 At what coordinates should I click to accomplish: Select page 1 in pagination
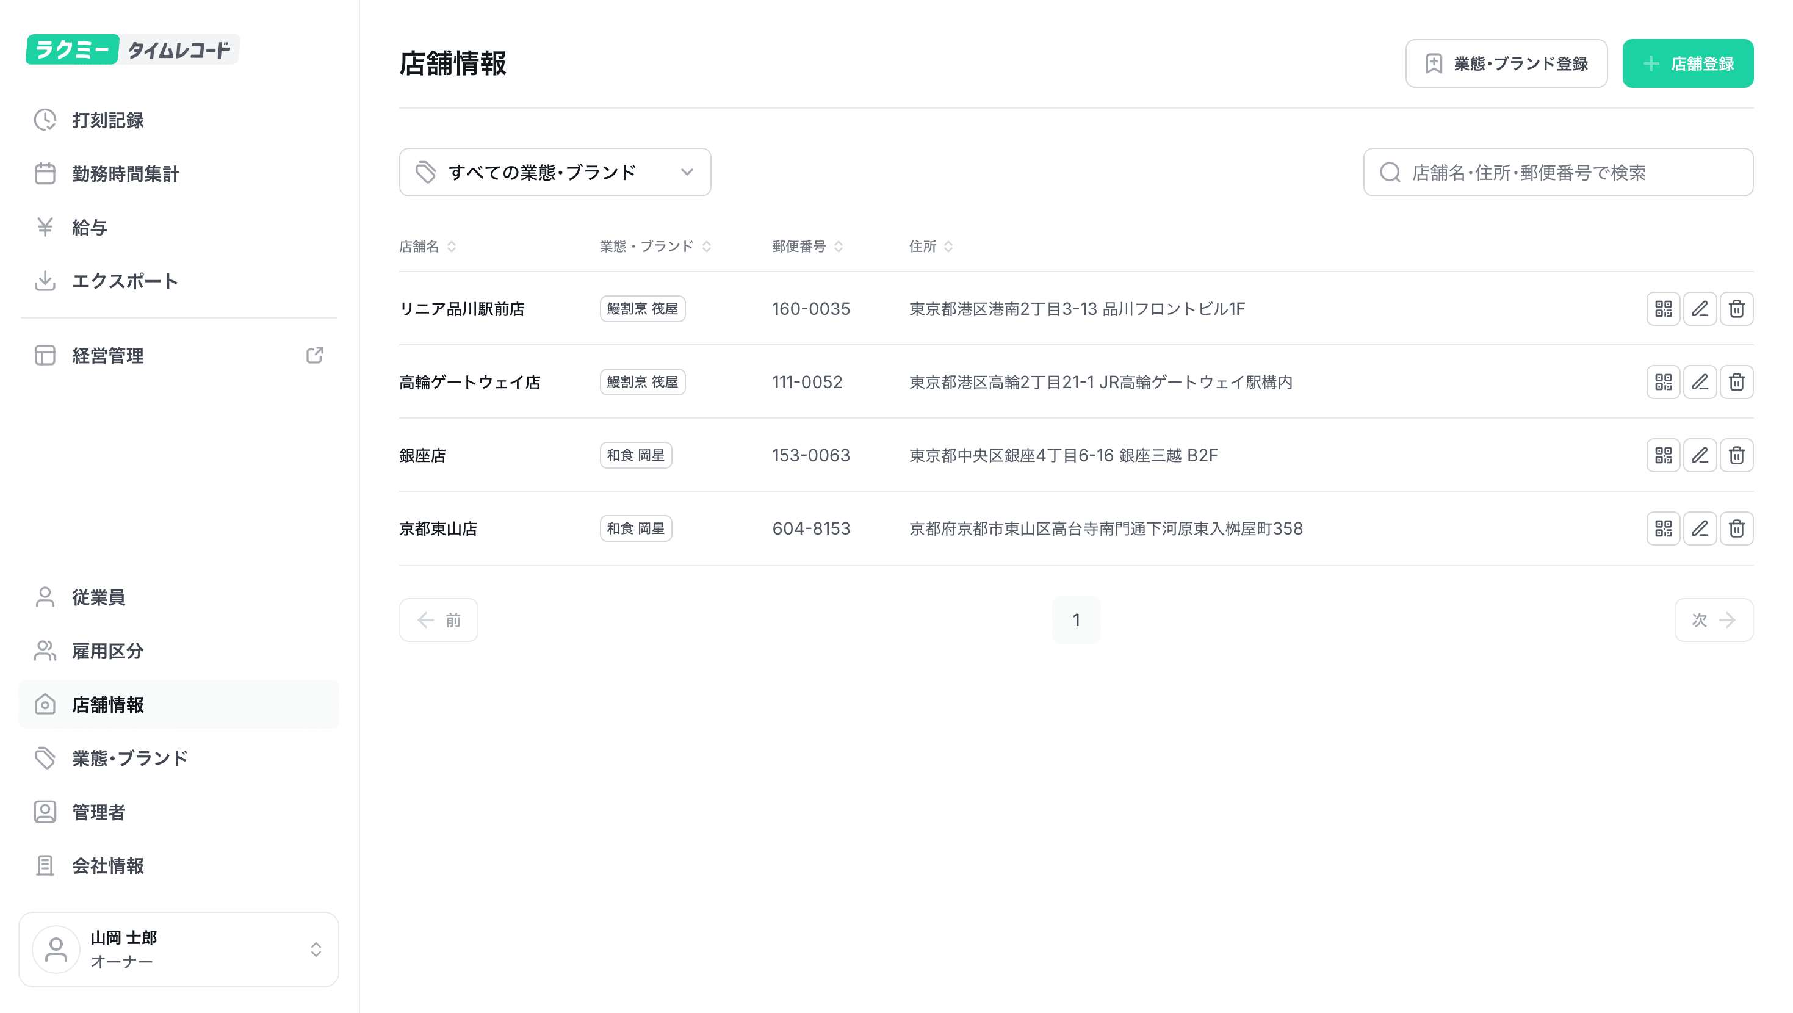tap(1075, 619)
